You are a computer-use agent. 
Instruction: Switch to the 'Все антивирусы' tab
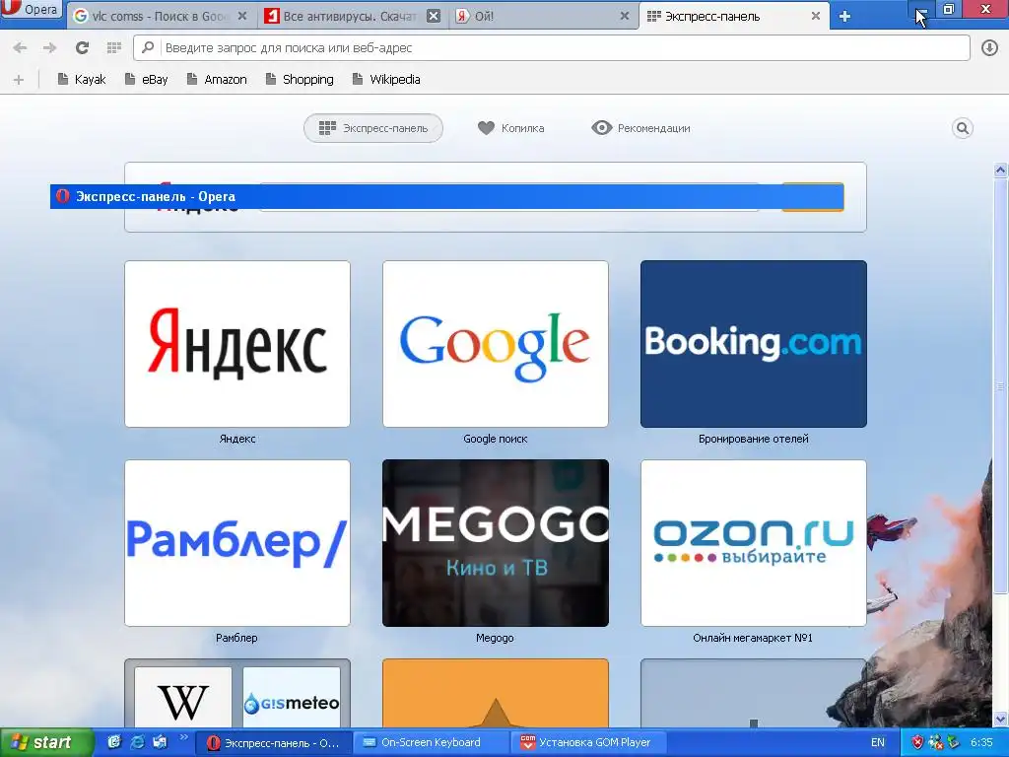pos(351,16)
